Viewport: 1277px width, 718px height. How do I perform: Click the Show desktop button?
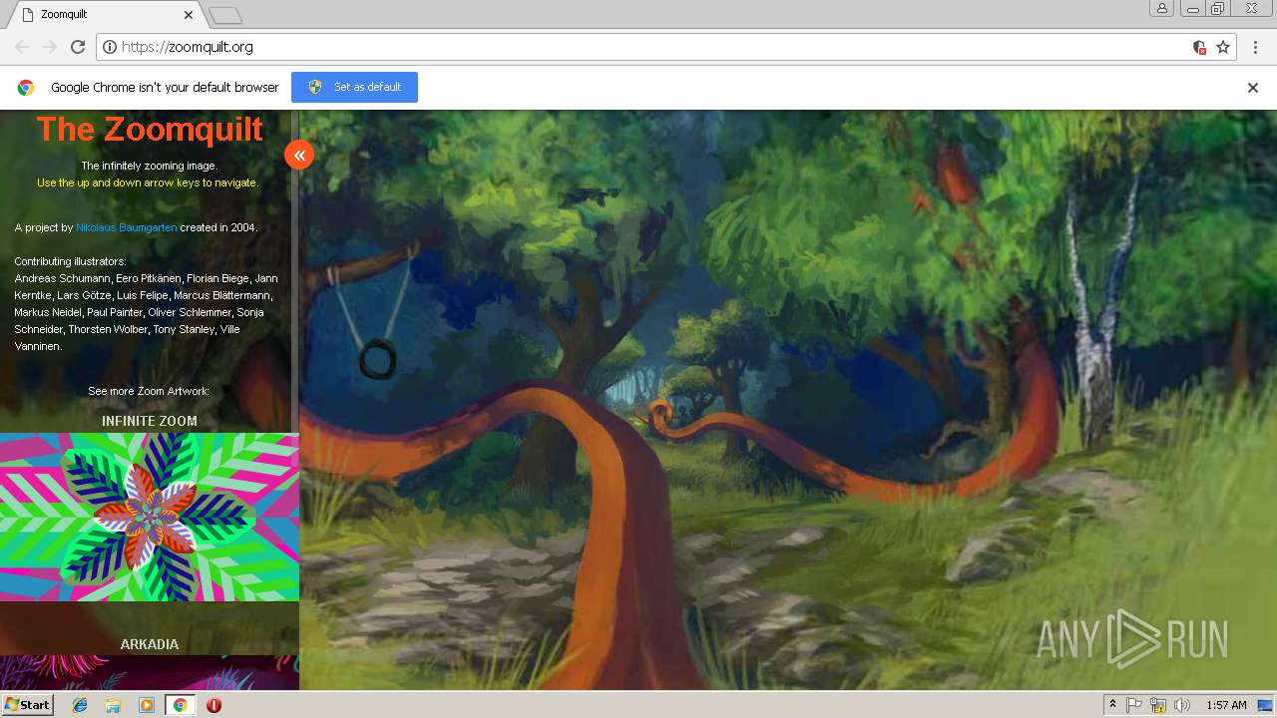pyautogui.click(x=1266, y=705)
